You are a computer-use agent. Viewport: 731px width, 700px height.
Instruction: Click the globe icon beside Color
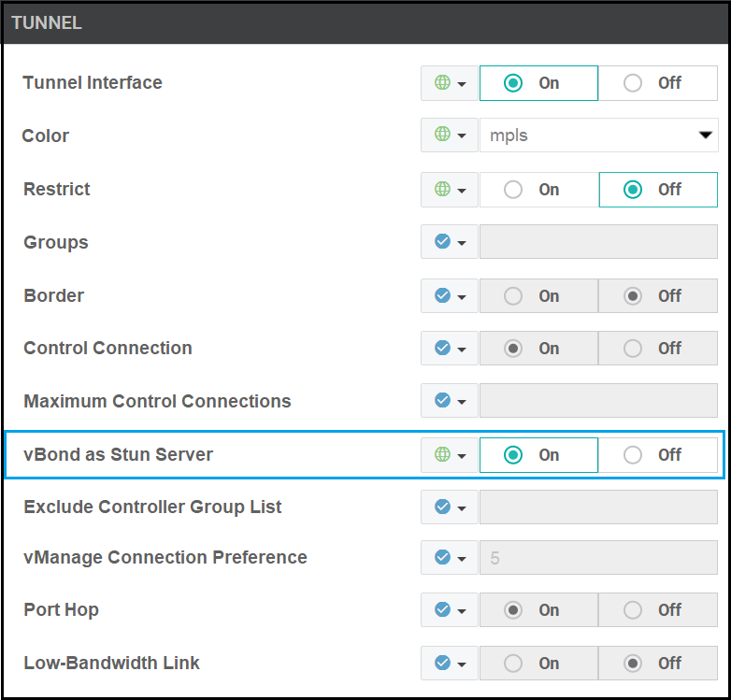[443, 136]
